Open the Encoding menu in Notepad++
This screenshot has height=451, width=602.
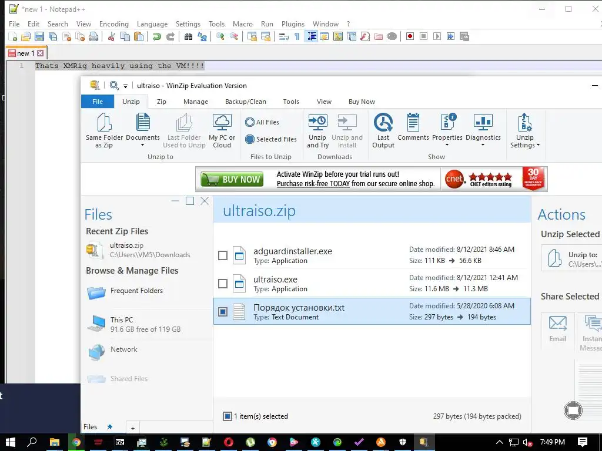113,23
